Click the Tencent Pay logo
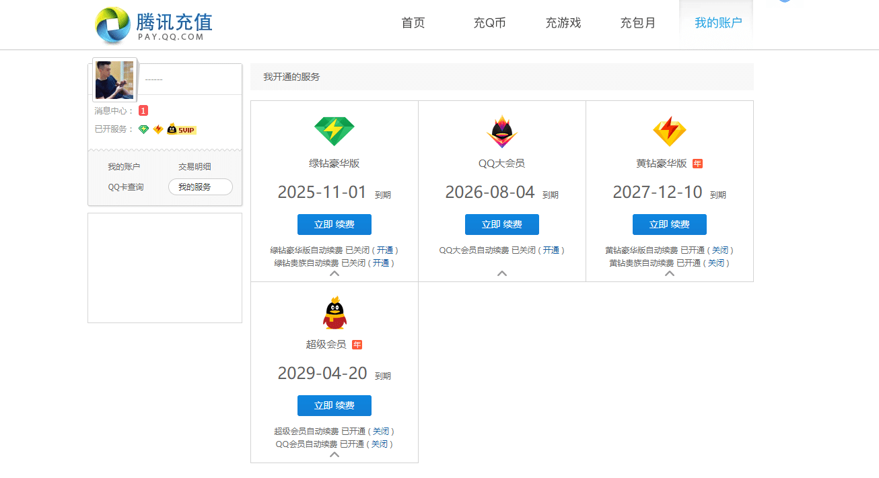The width and height of the screenshot is (879, 478). 154,24
